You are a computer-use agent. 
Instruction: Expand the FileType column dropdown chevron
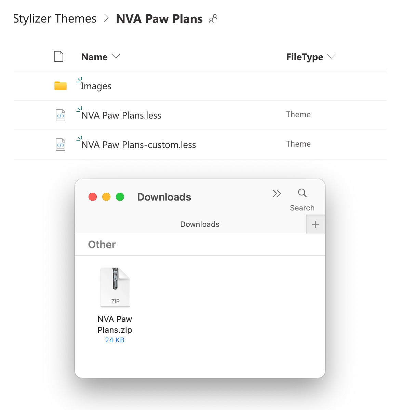[331, 56]
